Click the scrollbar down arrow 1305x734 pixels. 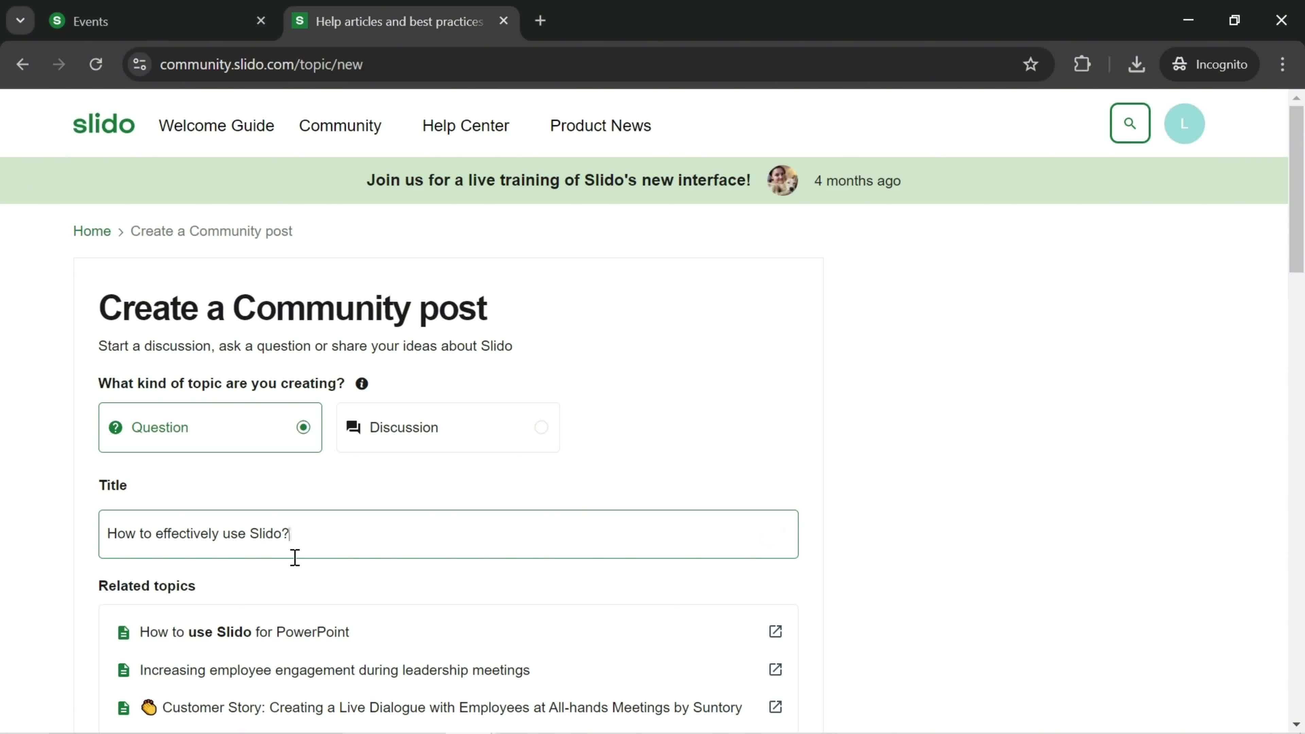tap(1297, 724)
